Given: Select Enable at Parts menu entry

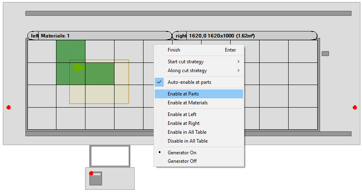Looking at the screenshot, I should click(199, 94).
